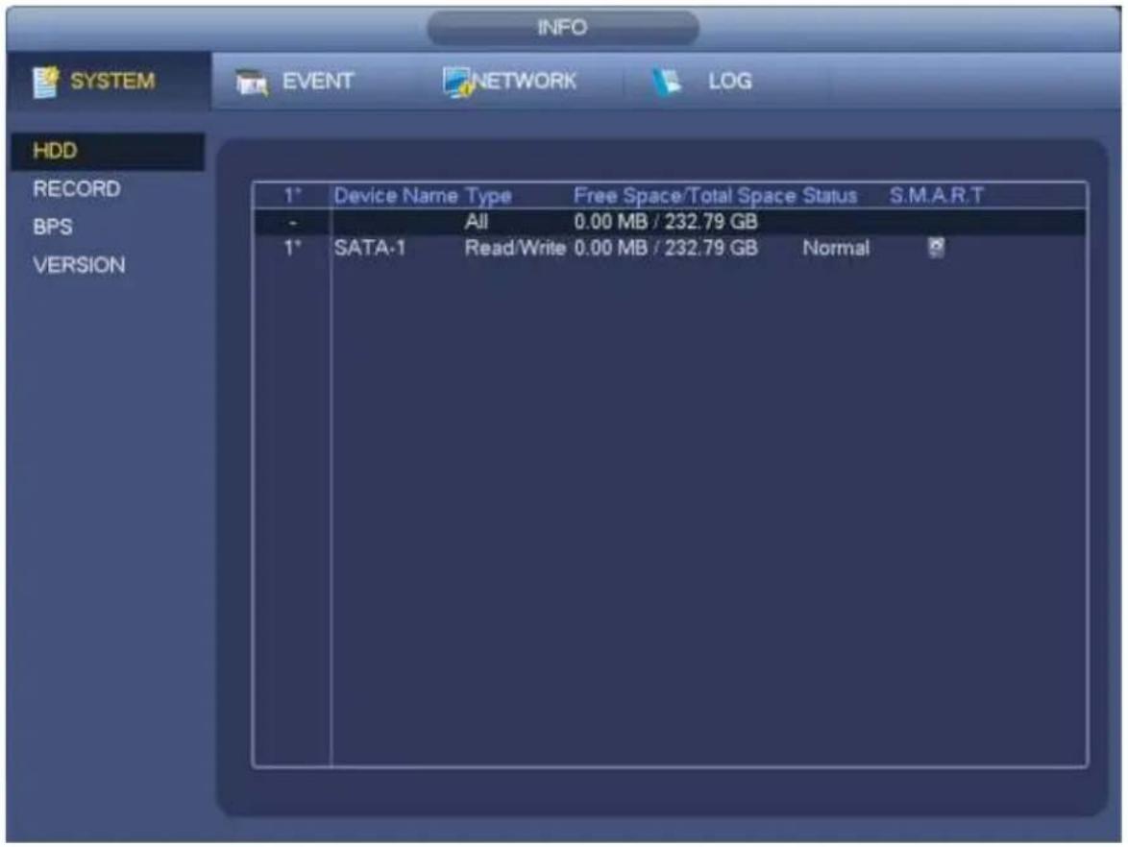
Task: Click the Status column header
Action: 830,196
